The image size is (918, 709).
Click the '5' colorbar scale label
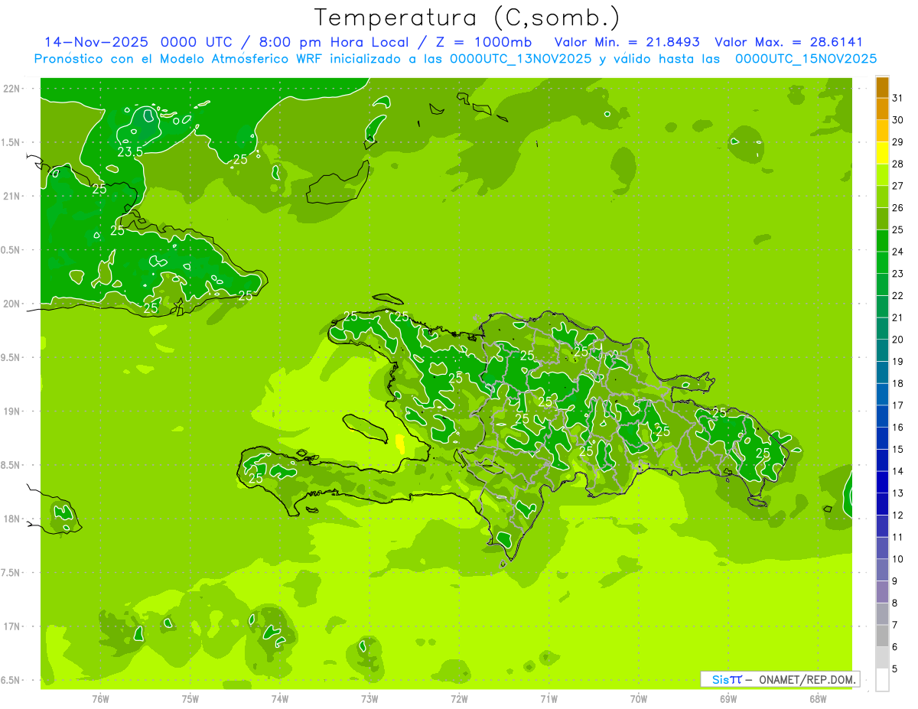[x=895, y=669]
